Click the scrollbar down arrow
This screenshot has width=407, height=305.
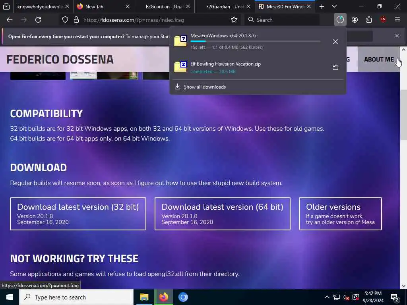pyautogui.click(x=403, y=286)
